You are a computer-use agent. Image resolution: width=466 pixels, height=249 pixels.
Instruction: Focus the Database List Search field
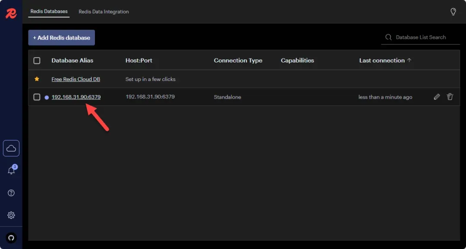point(421,37)
